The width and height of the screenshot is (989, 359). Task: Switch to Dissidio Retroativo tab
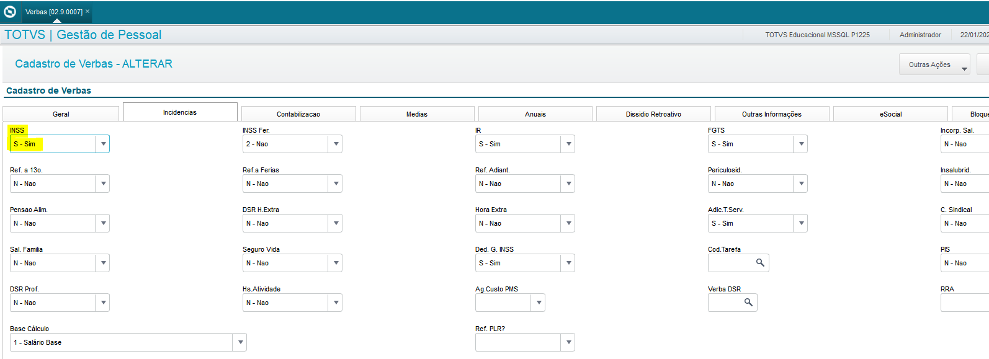(x=653, y=114)
